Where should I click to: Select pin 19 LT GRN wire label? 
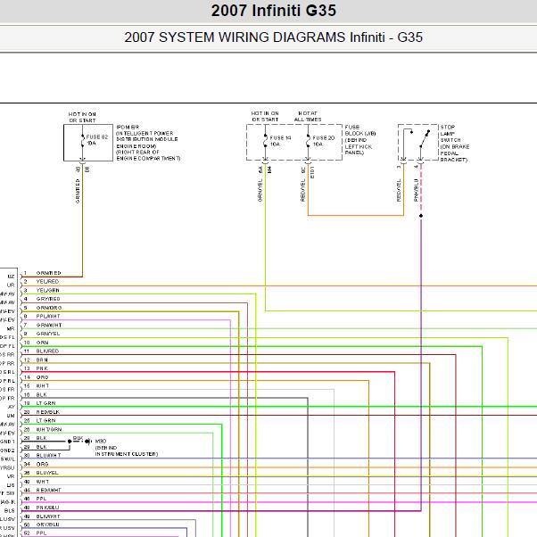[45, 403]
